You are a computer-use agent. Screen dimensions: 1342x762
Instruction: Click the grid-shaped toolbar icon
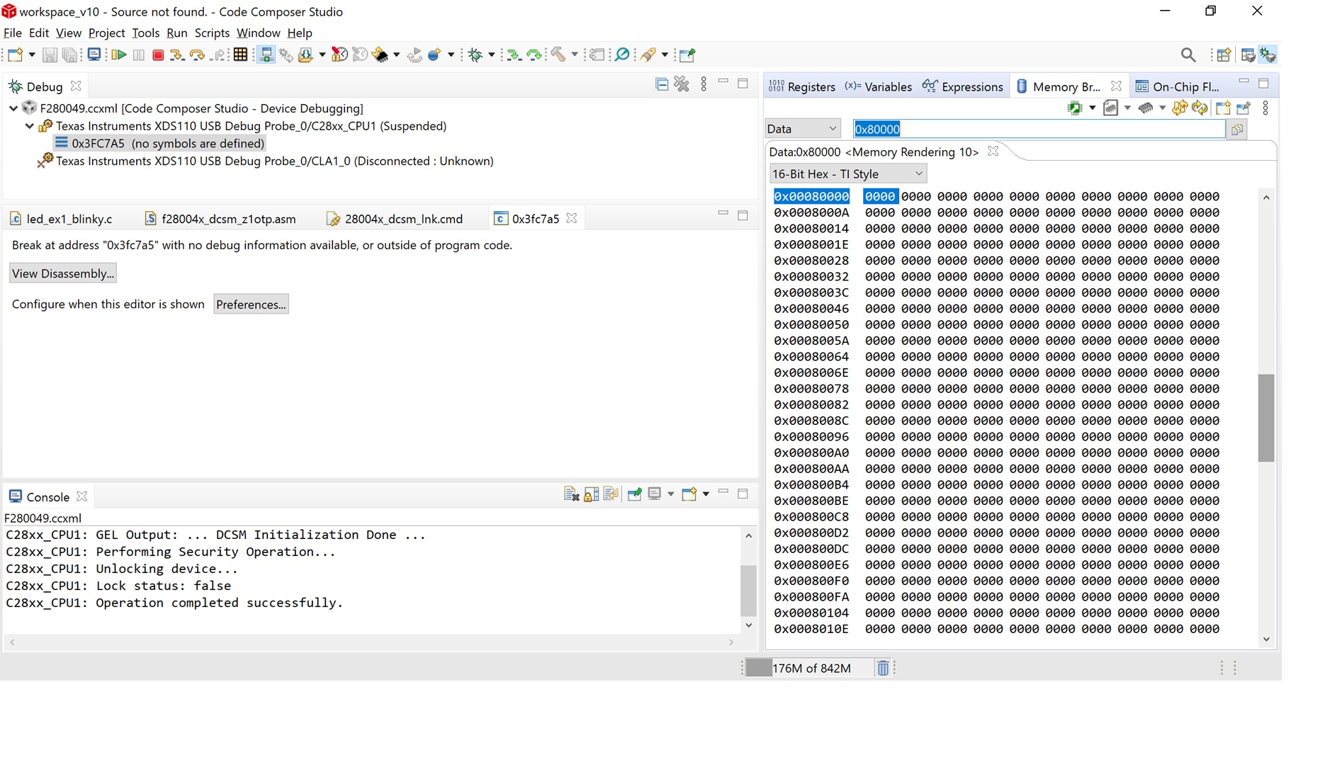point(241,55)
